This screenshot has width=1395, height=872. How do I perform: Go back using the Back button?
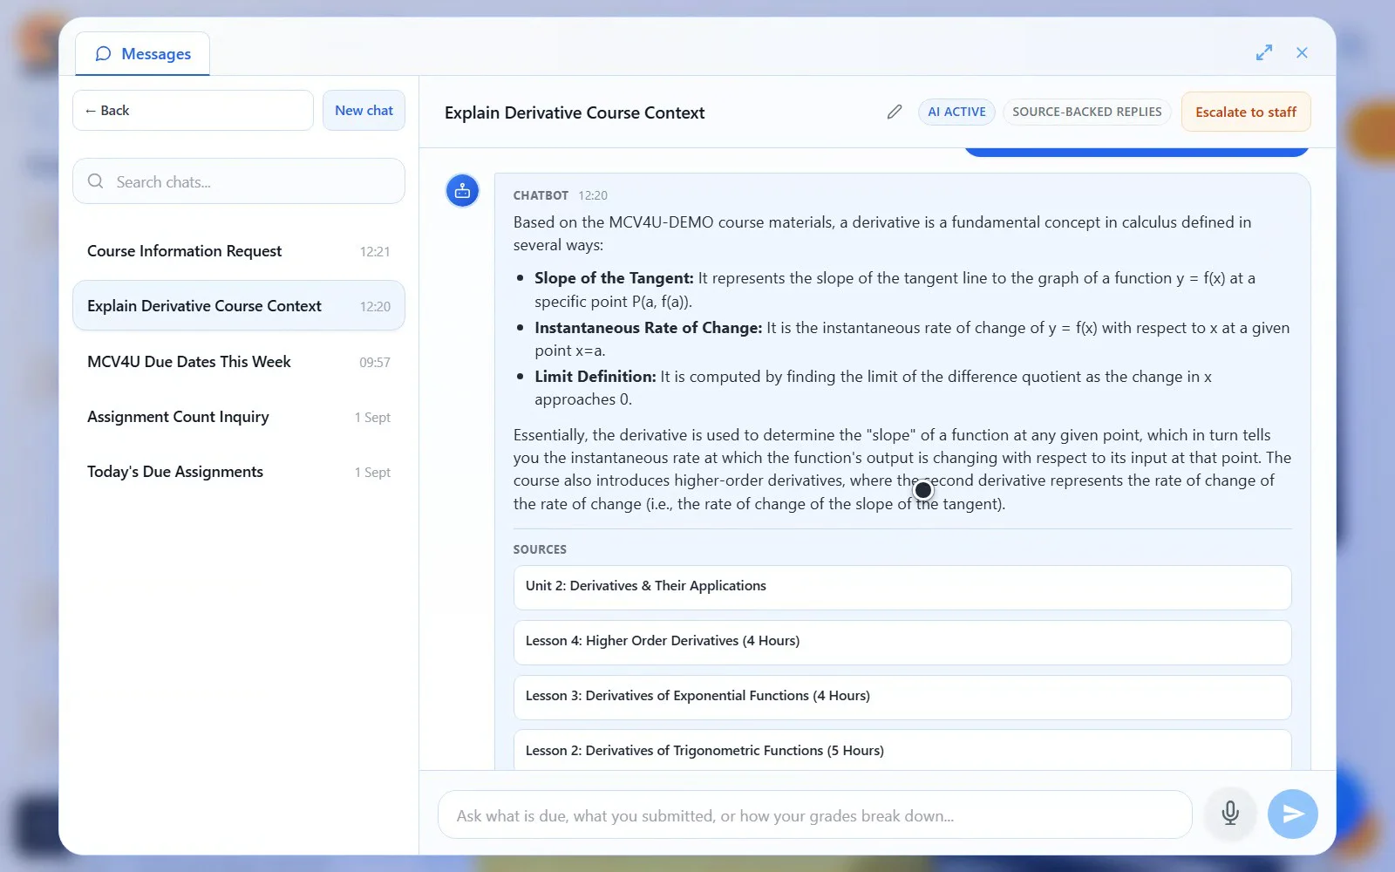[x=193, y=111]
